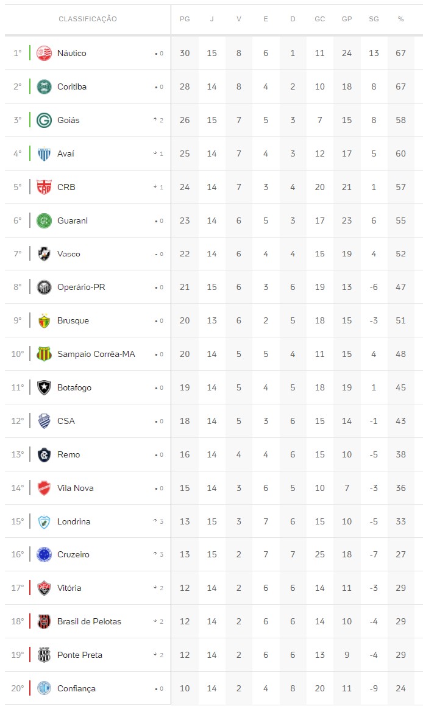The image size is (423, 709).
Task: Open the Operário-PR team link
Action: click(x=81, y=287)
